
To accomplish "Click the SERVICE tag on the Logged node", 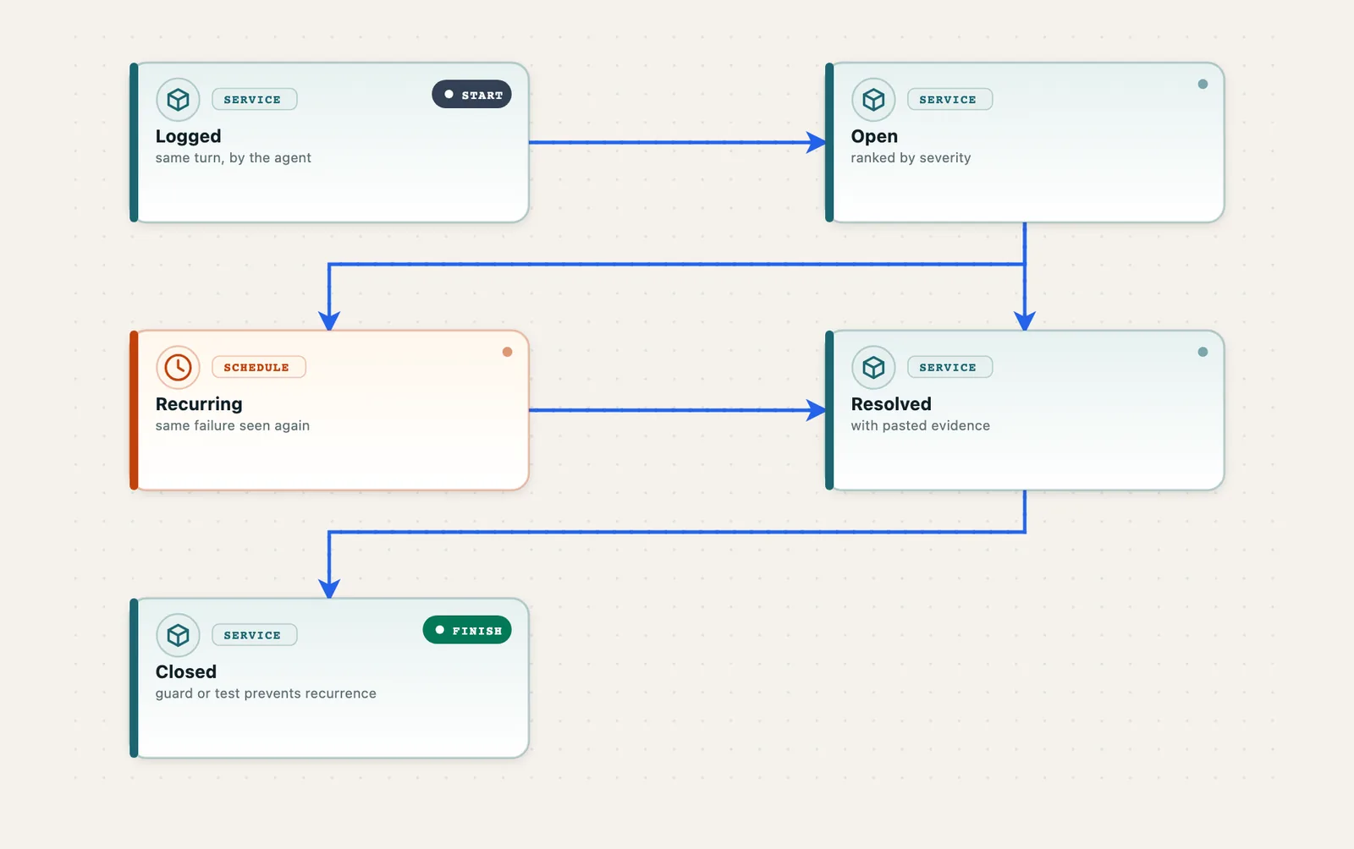I will [x=254, y=100].
